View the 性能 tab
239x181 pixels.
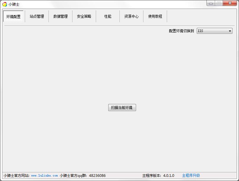point(108,16)
